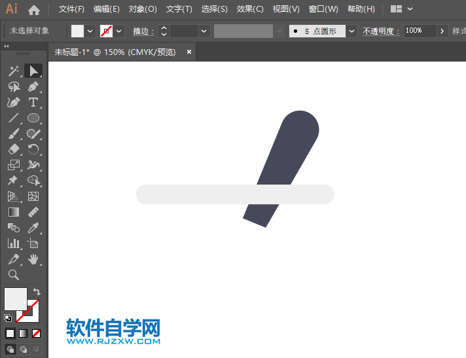Enable Draw Inside mode
Viewport: 466px width, 358px height.
coord(36,349)
